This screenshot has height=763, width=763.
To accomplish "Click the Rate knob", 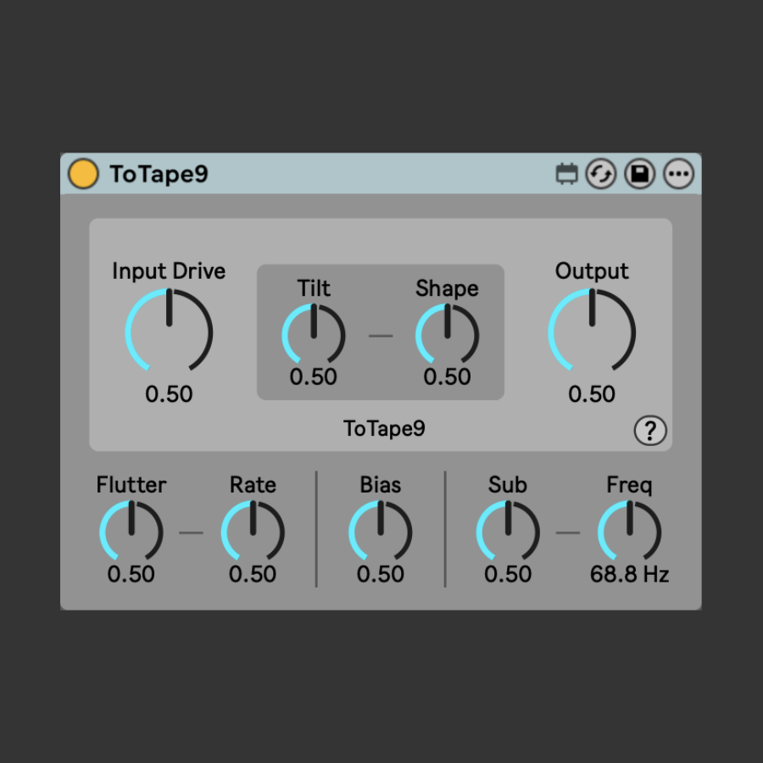I will click(x=253, y=532).
